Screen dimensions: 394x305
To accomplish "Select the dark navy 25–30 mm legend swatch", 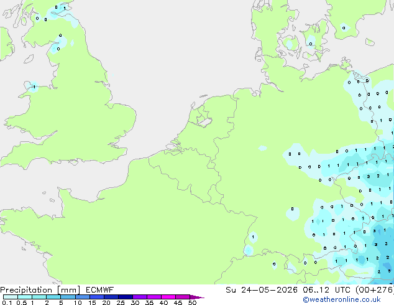I will [126, 297].
